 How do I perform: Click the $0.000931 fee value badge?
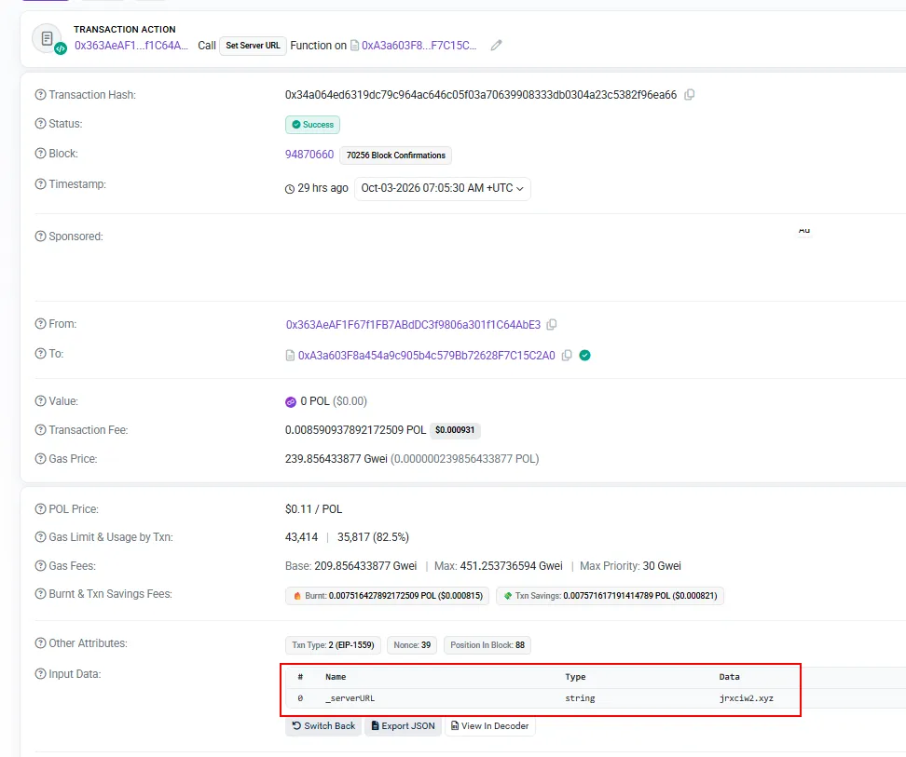(455, 430)
